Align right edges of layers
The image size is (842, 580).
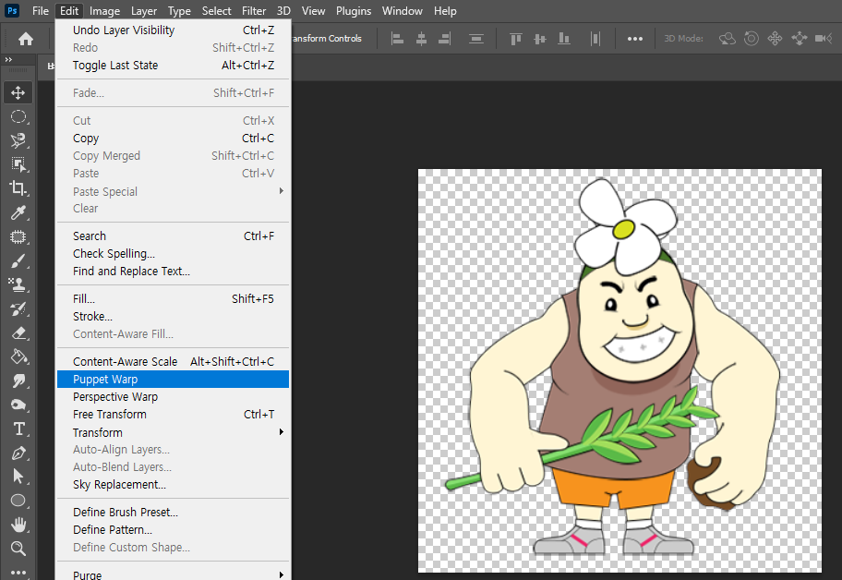click(445, 39)
